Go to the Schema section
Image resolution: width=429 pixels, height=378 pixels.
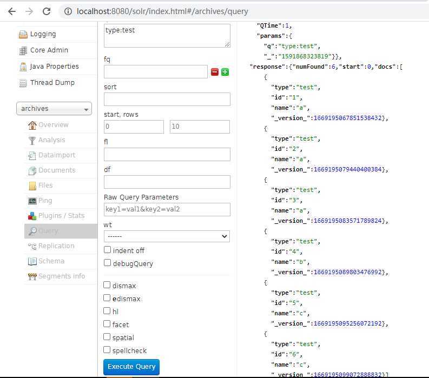pos(51,261)
